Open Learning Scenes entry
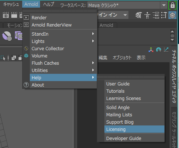 (x=134, y=99)
